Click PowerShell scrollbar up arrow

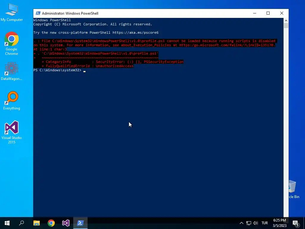point(286,21)
